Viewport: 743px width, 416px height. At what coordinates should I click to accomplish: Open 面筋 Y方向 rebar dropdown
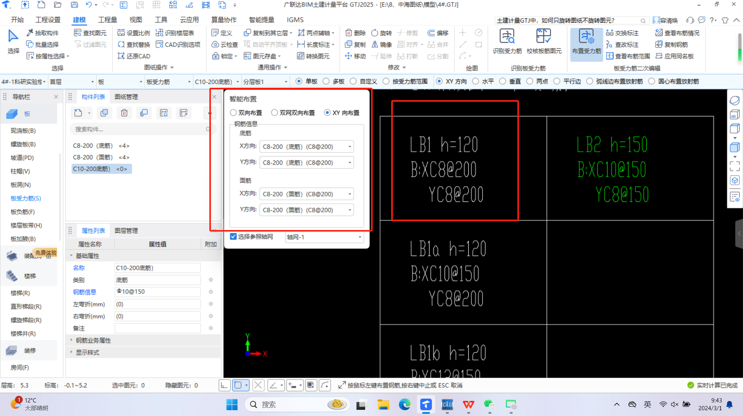tap(306, 210)
